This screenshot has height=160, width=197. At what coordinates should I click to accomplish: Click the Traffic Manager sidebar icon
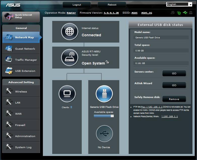coord(9,59)
